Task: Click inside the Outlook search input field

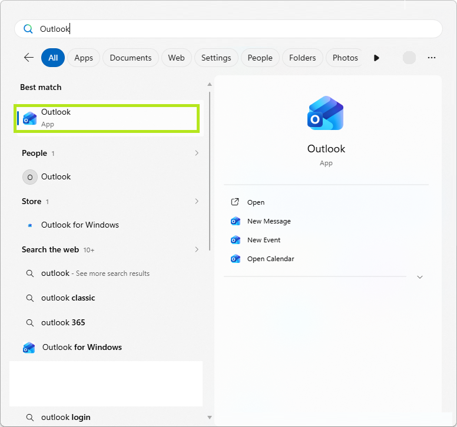Action: coord(228,29)
